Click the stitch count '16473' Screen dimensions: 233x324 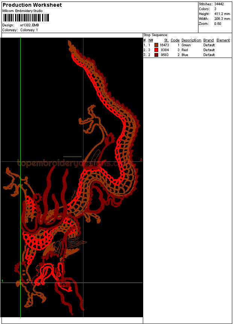pyautogui.click(x=164, y=45)
